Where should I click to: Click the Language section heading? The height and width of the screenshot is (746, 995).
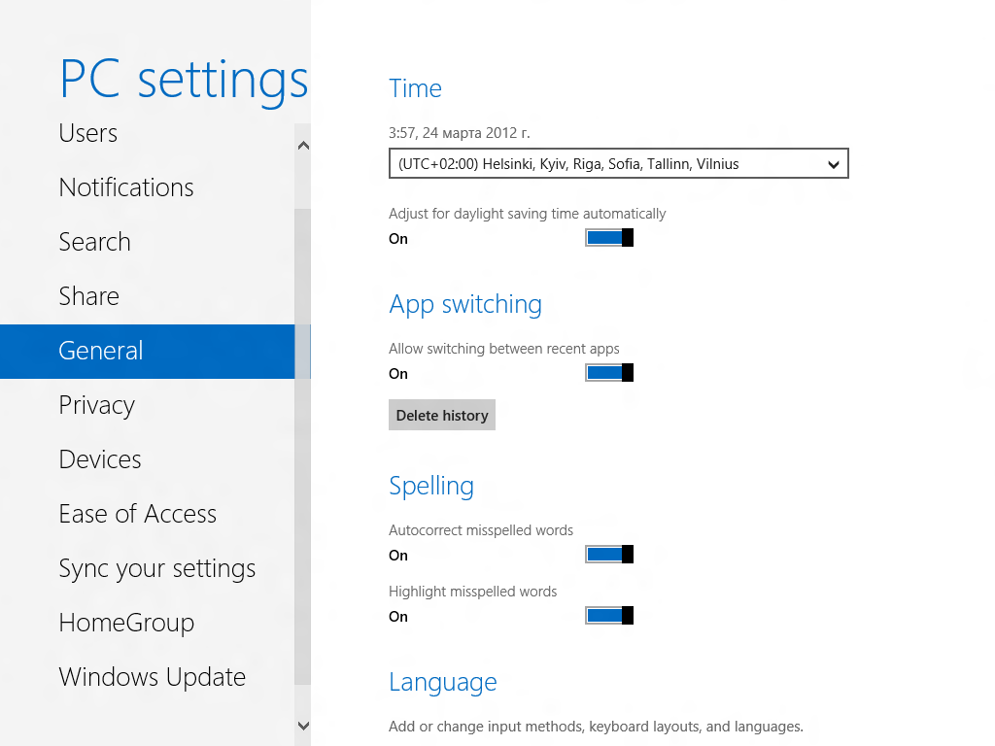(443, 683)
